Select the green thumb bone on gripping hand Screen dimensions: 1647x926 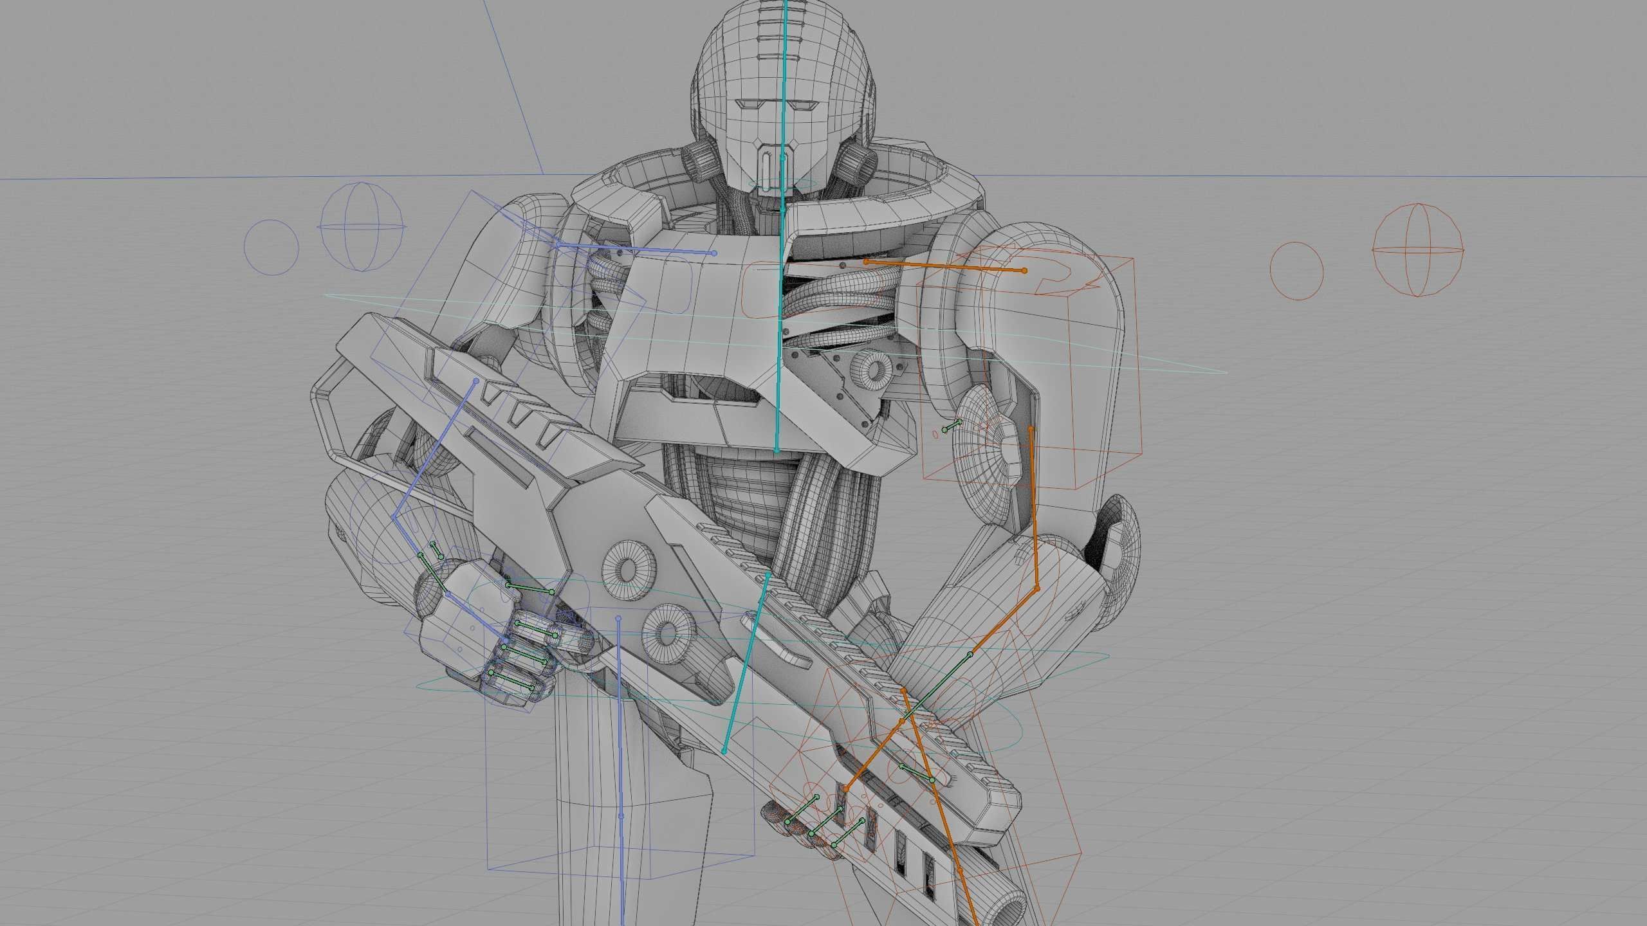(530, 588)
